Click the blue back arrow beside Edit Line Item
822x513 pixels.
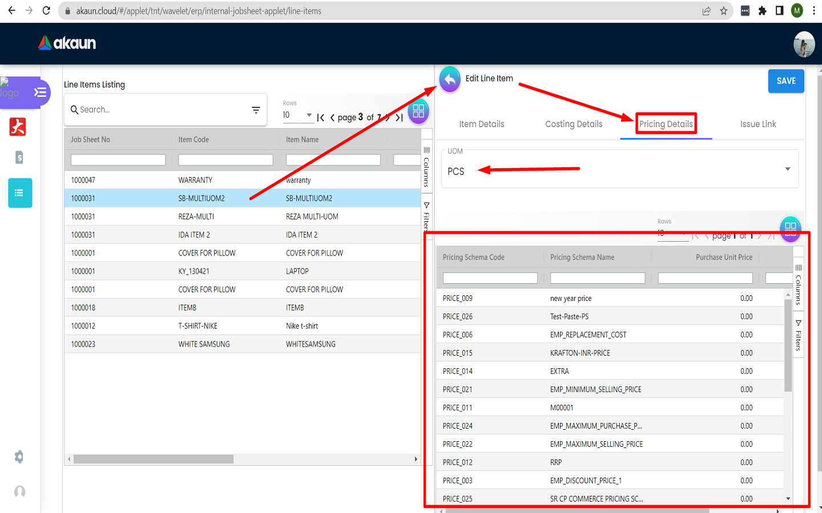tap(450, 80)
